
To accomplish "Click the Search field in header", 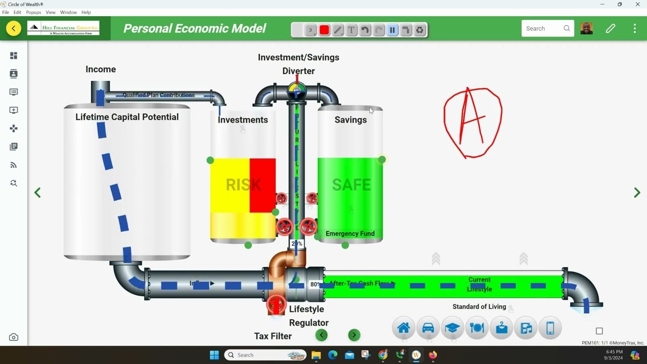I will click(548, 28).
